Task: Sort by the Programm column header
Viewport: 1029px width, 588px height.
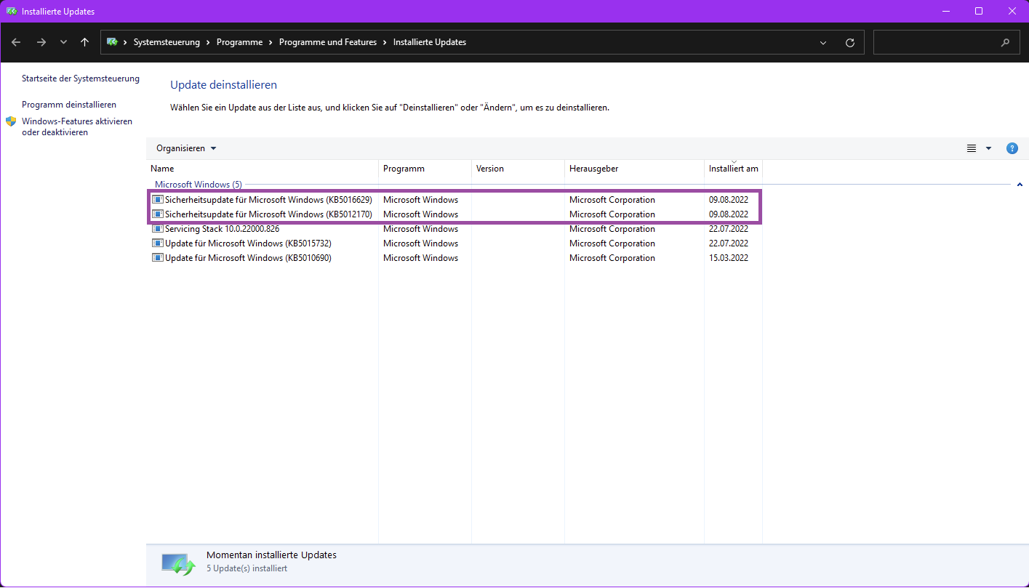Action: click(x=425, y=169)
